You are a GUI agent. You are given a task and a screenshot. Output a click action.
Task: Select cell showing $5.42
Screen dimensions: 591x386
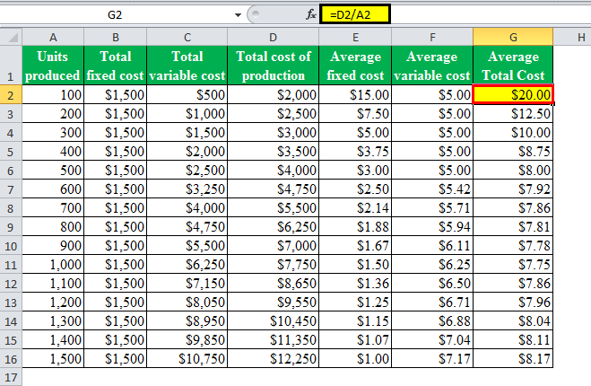coord(432,189)
